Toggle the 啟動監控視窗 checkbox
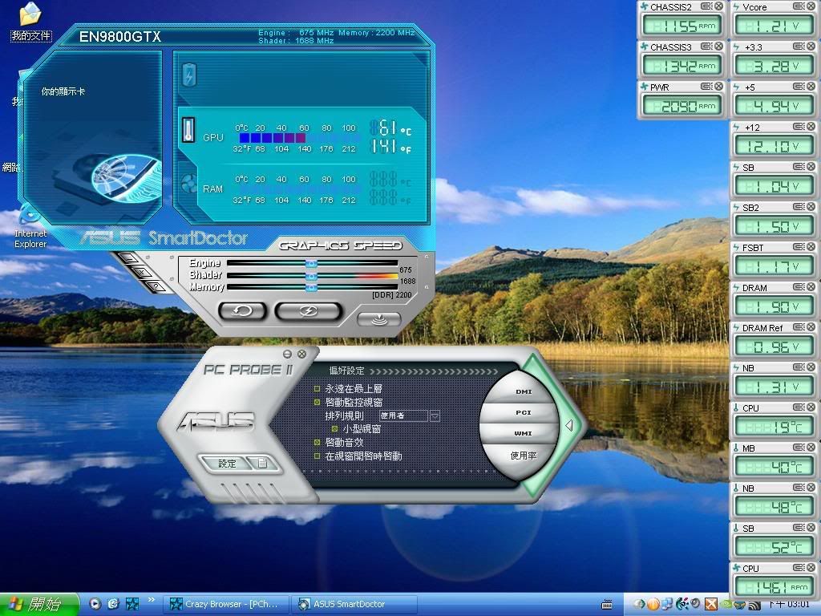This screenshot has height=616, width=821. coord(317,402)
